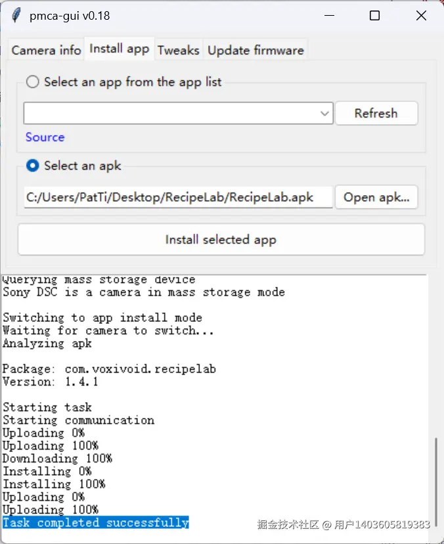Click the pmca-gui feather app icon

(16, 16)
